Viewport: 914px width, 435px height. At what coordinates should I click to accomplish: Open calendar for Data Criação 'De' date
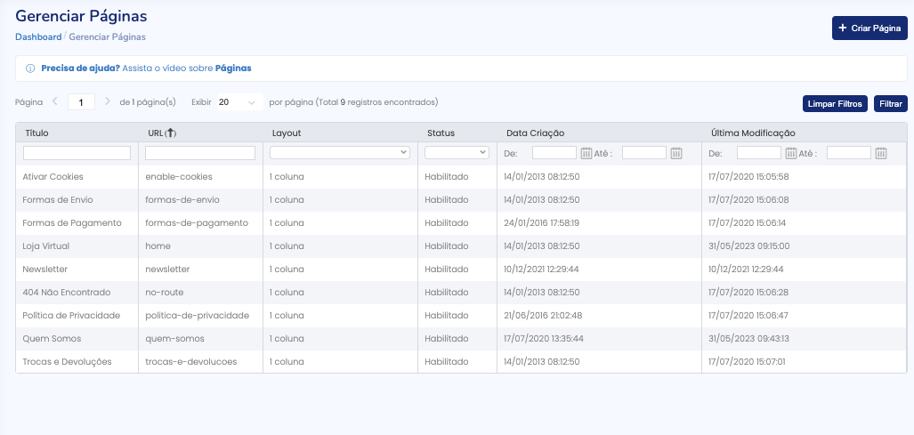tap(586, 153)
